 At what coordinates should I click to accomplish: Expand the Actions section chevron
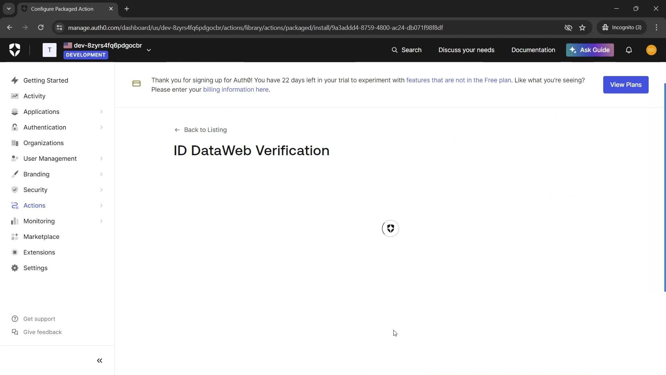[x=101, y=206]
